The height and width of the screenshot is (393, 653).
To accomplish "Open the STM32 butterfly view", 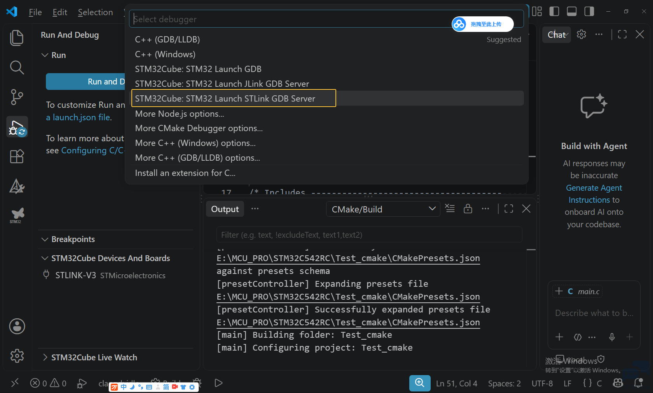I will tap(17, 215).
